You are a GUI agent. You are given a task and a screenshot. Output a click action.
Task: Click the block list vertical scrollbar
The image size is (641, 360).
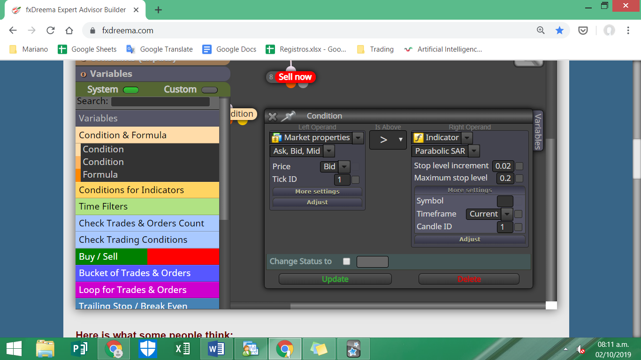[x=225, y=159]
